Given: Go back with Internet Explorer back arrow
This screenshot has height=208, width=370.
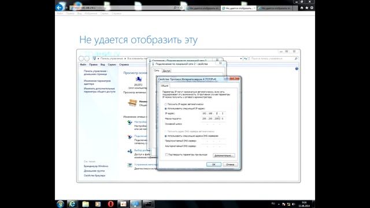Looking at the screenshot, I should pos(59,8).
